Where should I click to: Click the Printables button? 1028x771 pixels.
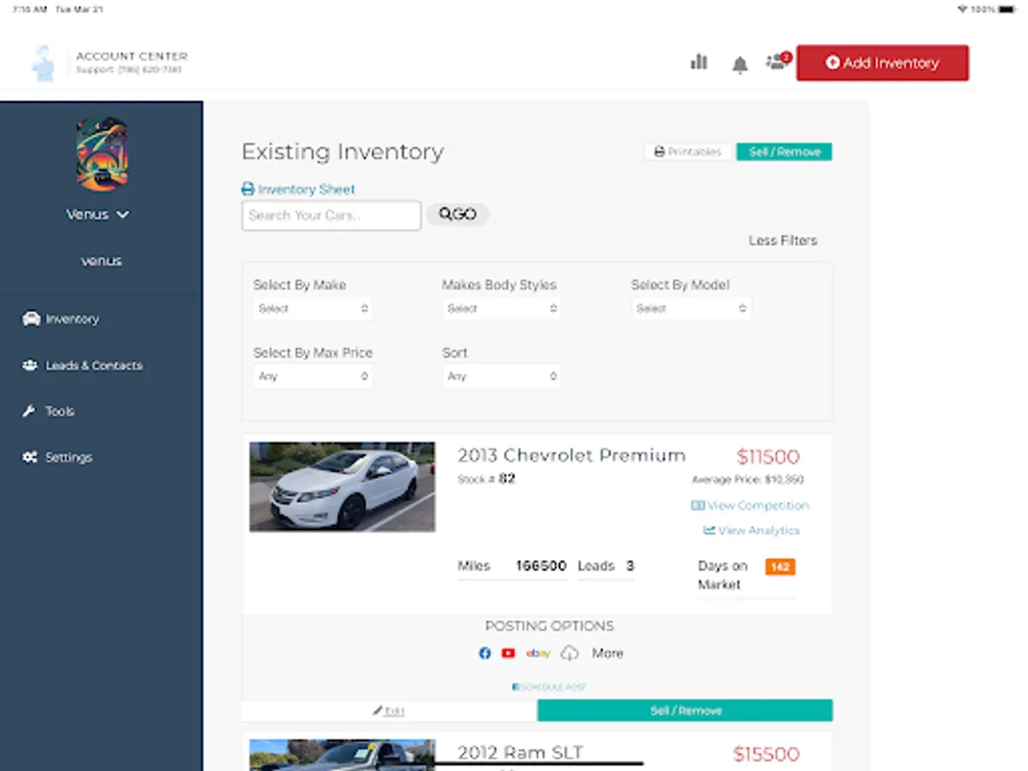[x=688, y=152]
